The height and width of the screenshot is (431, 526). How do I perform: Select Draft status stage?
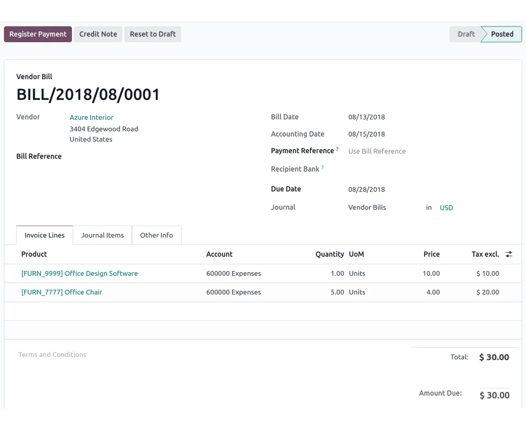[x=466, y=34]
